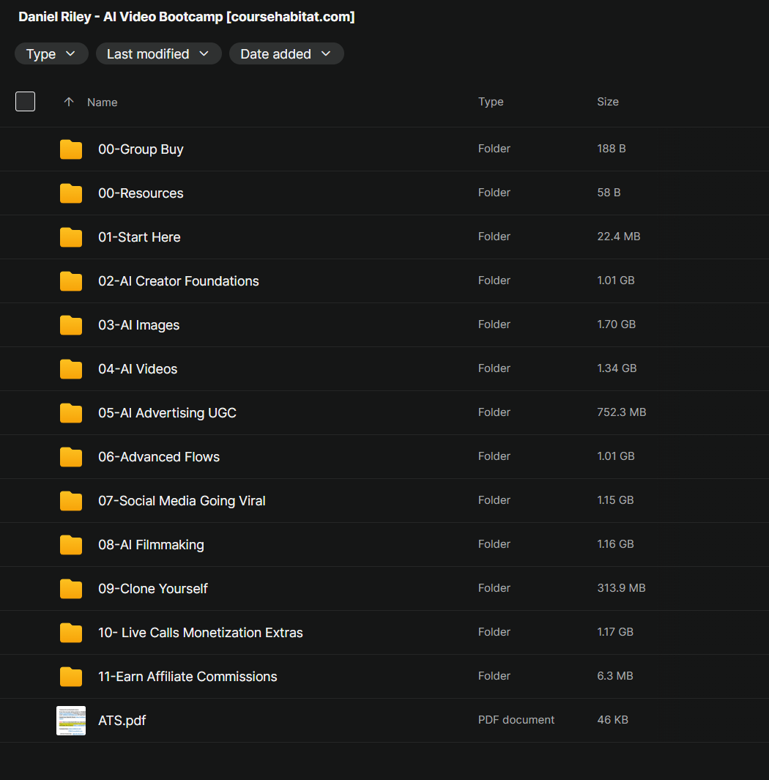Click the 11-Earn Affiliate Commissions folder icon
The height and width of the screenshot is (780, 769).
pyautogui.click(x=70, y=677)
